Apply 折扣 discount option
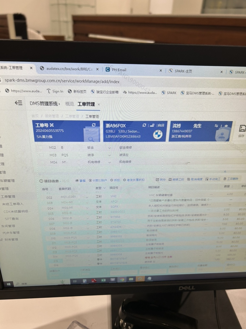This screenshot has height=329, width=246. pos(115,180)
